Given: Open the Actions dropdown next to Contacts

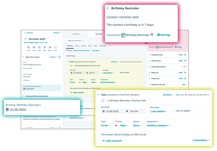Looking at the screenshot, I should 57,33.
